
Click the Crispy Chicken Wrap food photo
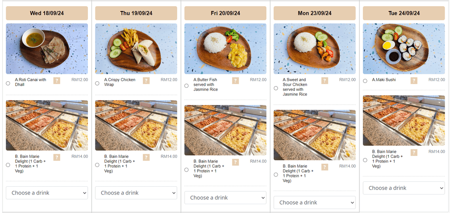[x=136, y=49]
